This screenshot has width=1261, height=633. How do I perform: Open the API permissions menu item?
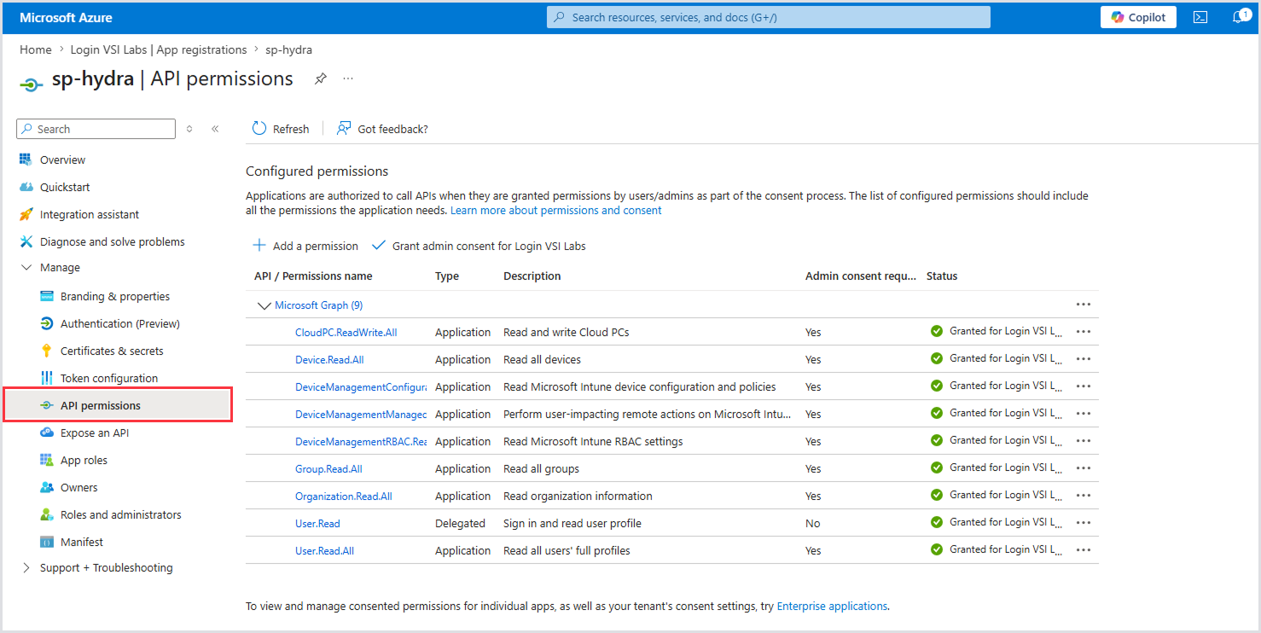tap(118, 405)
